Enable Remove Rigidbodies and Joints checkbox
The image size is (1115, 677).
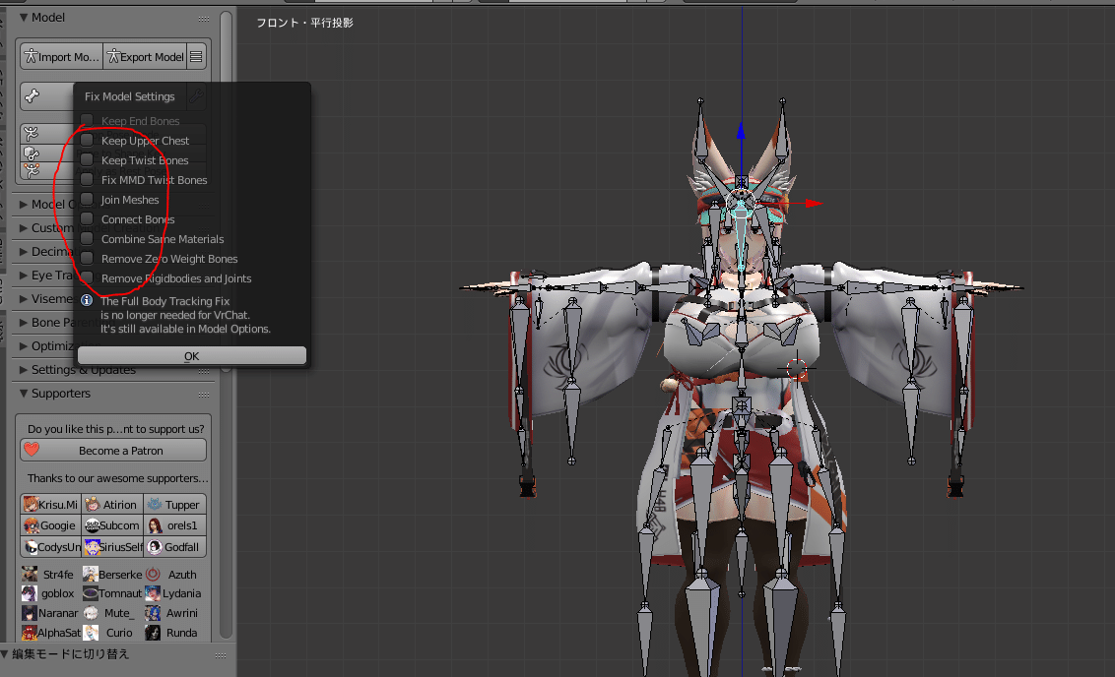click(87, 277)
